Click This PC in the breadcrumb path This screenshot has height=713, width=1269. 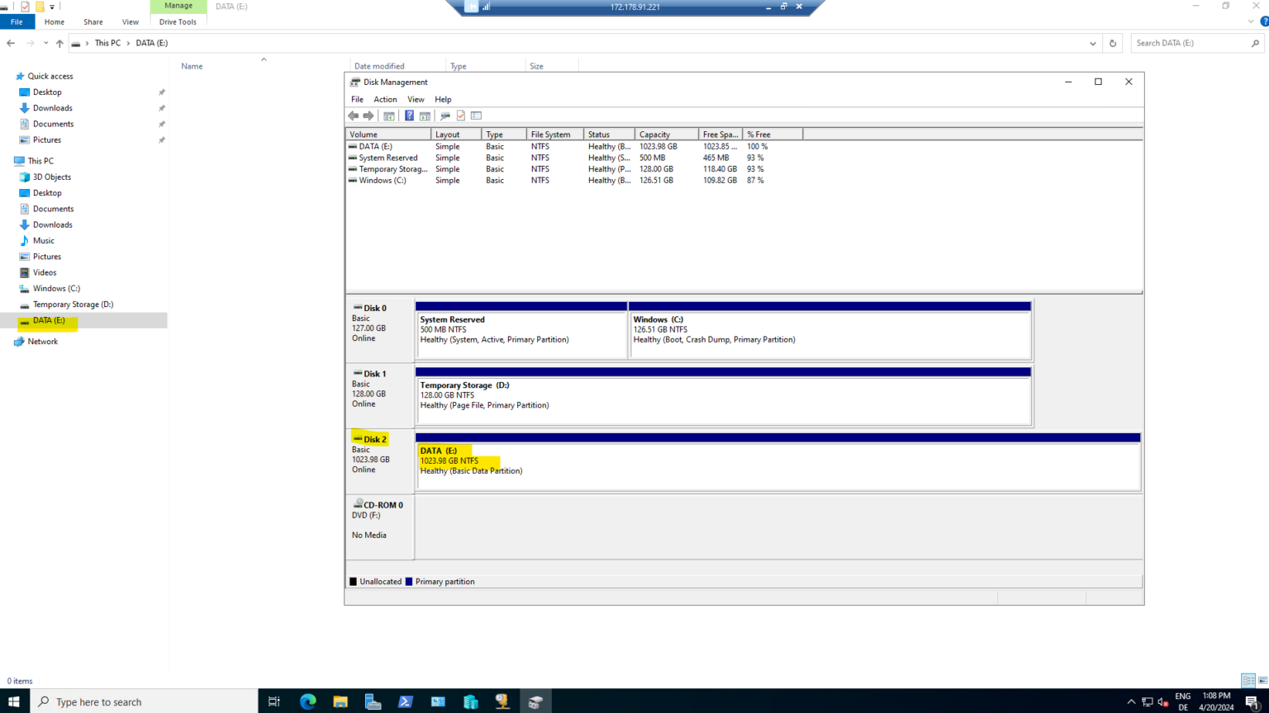[x=107, y=43]
